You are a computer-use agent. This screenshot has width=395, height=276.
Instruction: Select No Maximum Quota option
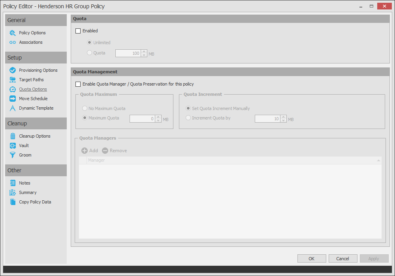pyautogui.click(x=85, y=108)
